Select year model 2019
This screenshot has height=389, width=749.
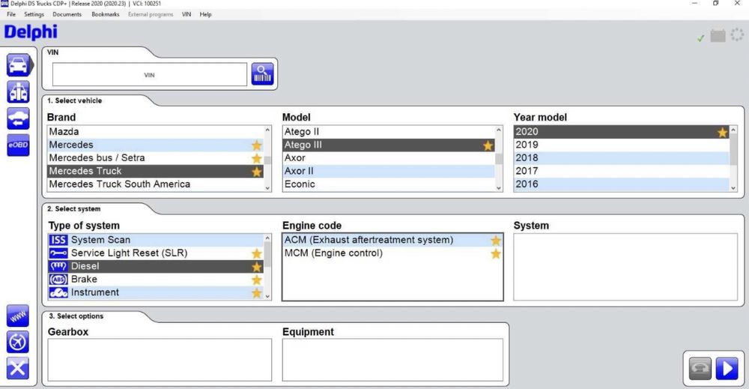(622, 145)
